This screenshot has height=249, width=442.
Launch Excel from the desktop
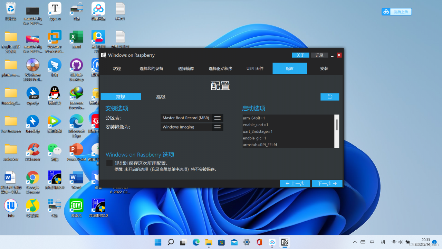pos(76,39)
